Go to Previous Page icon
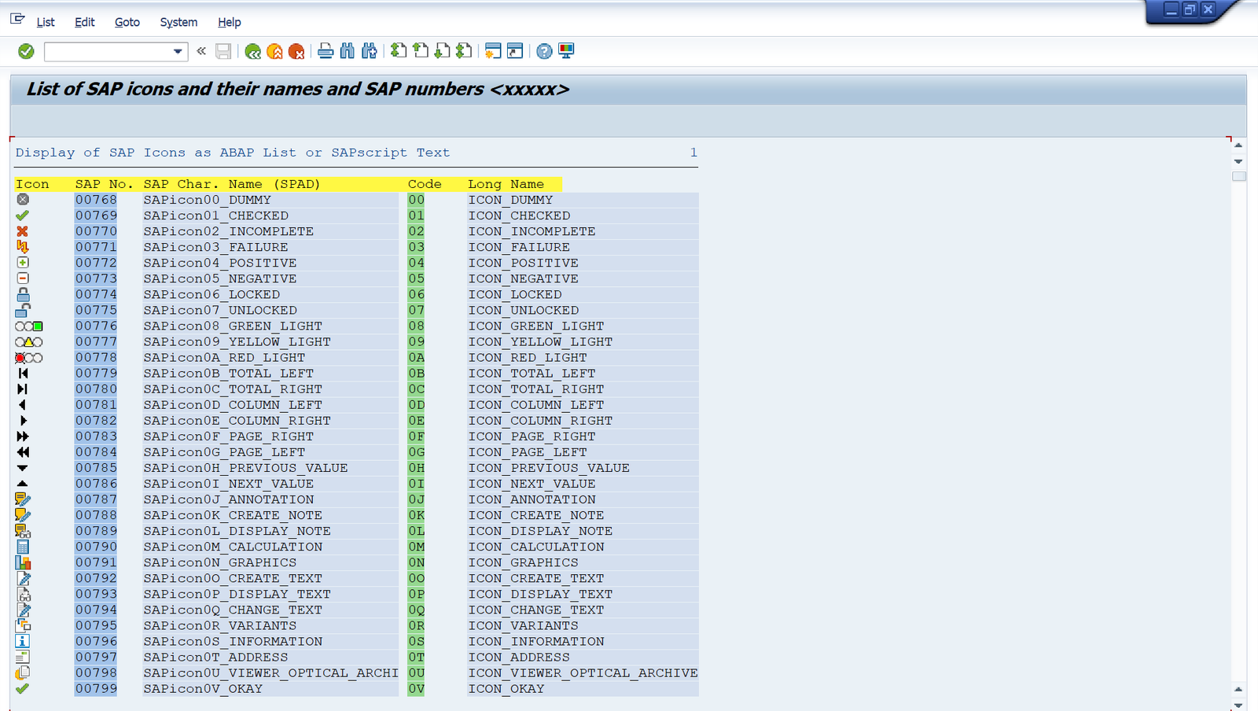Image resolution: width=1258 pixels, height=711 pixels. (421, 51)
